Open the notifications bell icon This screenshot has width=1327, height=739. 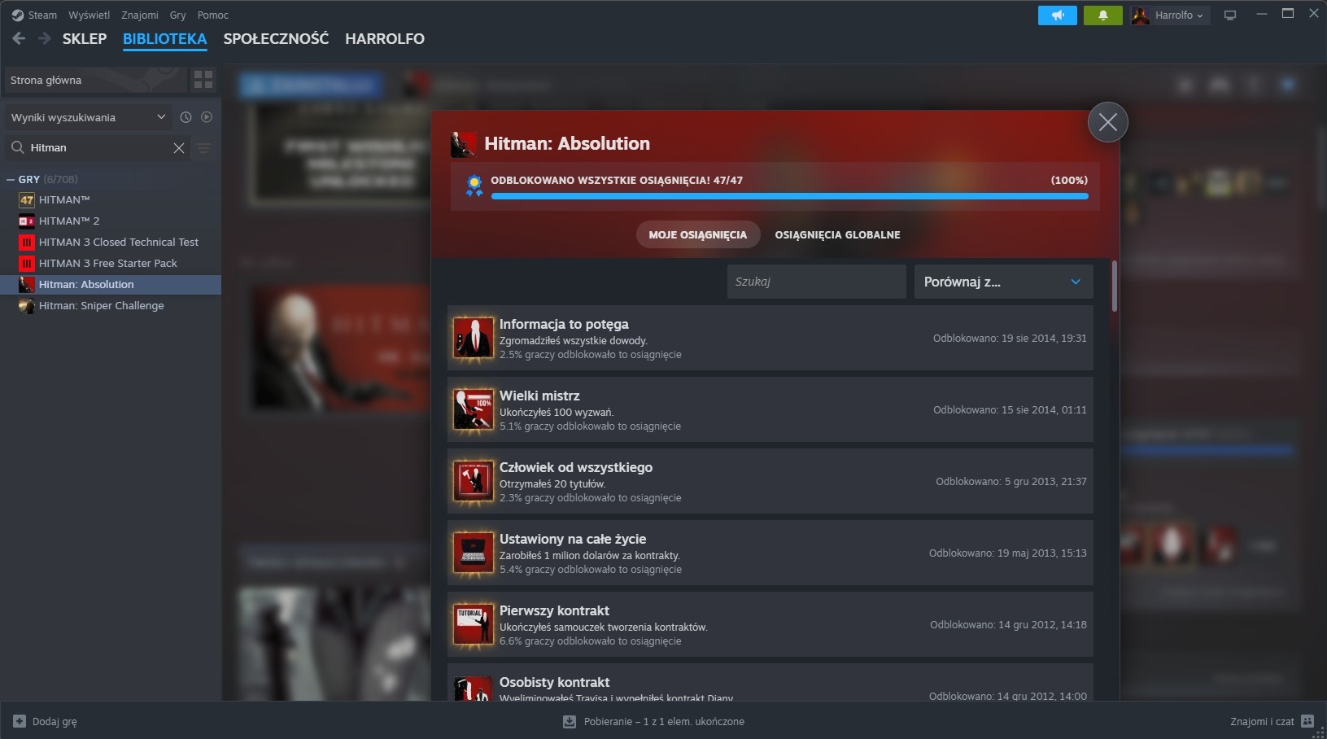[1102, 15]
